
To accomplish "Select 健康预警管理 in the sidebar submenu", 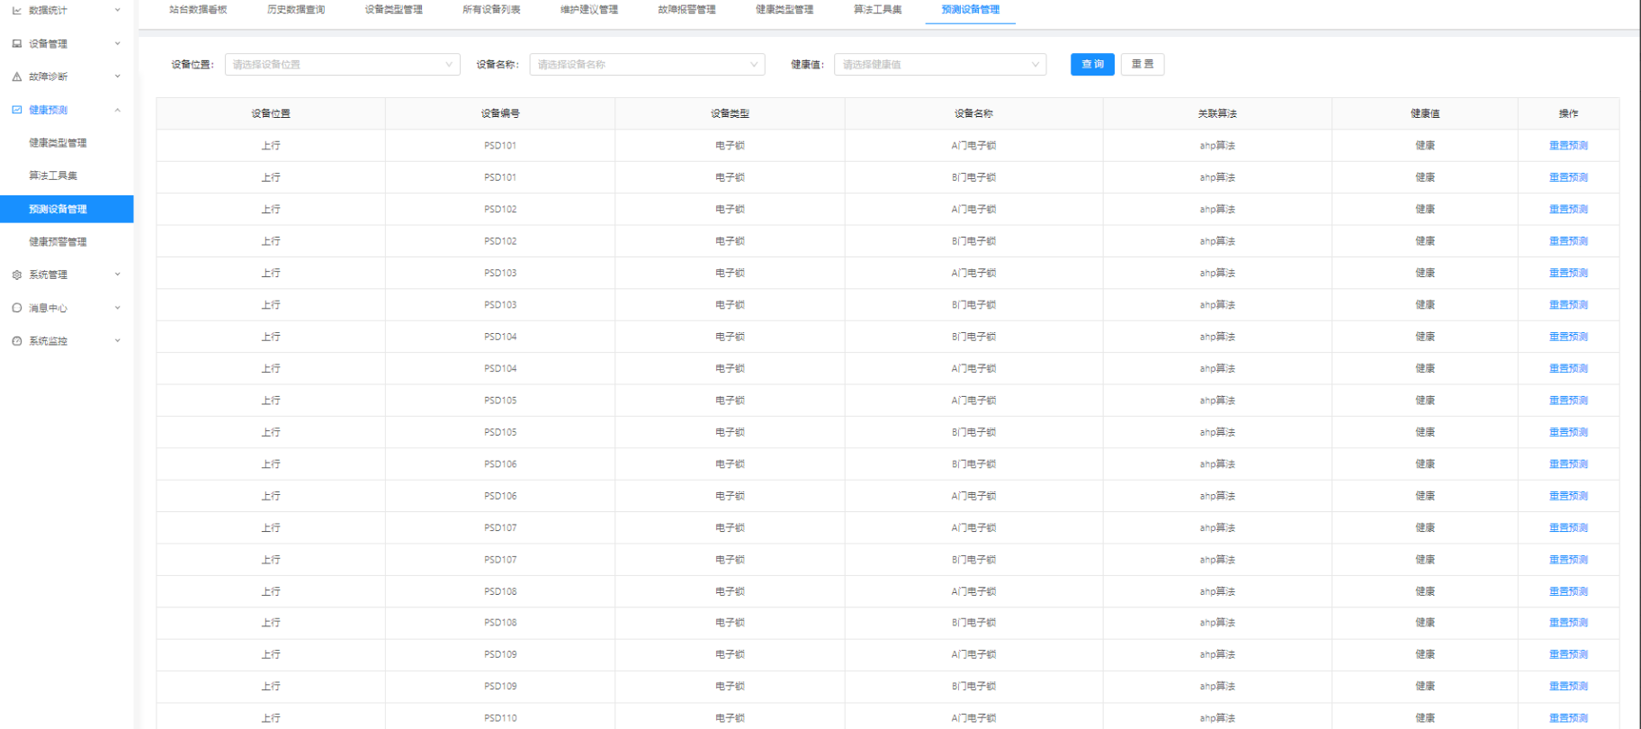I will point(58,242).
